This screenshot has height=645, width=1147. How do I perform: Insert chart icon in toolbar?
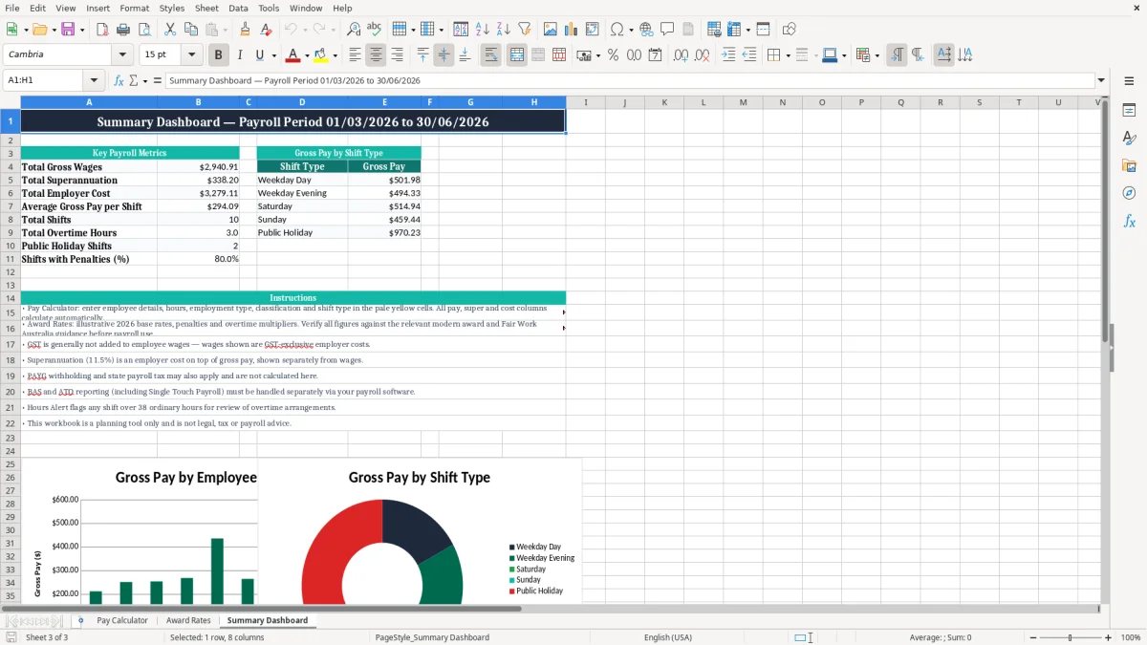pyautogui.click(x=572, y=30)
